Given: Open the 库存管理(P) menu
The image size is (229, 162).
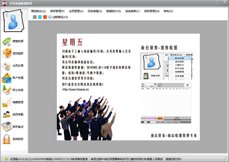Looking at the screenshot, I should [x=57, y=11].
